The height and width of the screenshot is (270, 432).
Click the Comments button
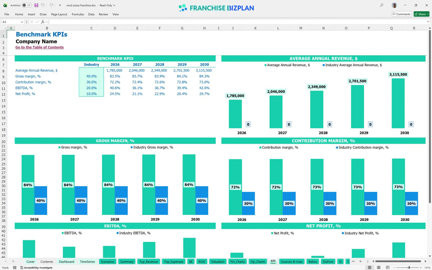coord(401,14)
